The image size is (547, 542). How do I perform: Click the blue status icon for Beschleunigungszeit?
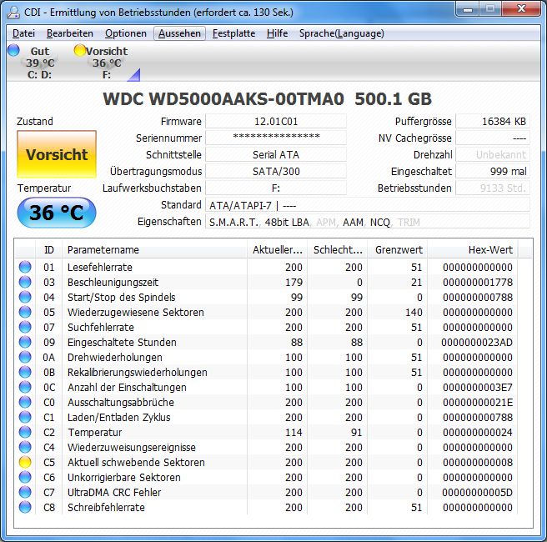25,282
